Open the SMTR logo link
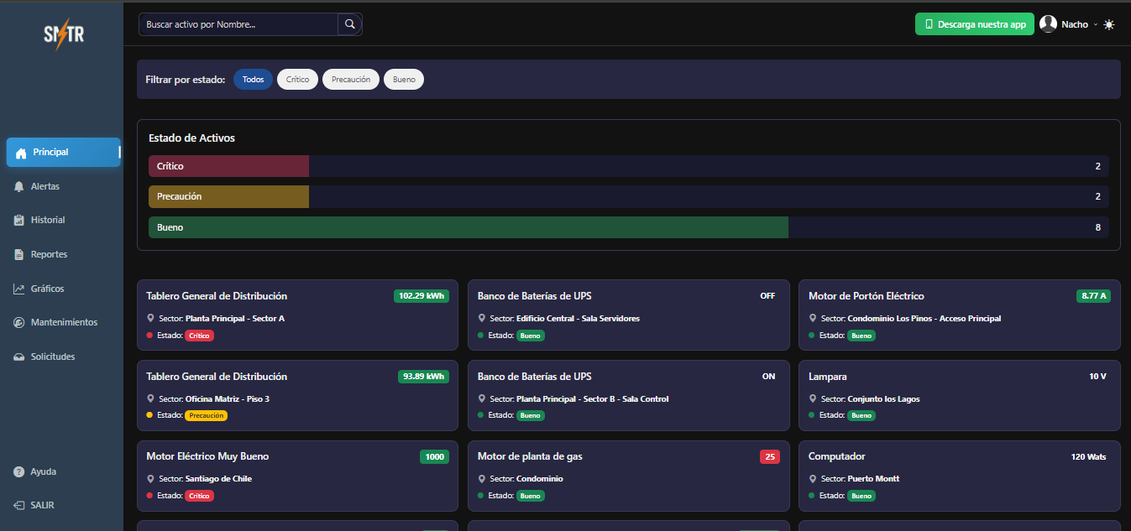 tap(62, 34)
